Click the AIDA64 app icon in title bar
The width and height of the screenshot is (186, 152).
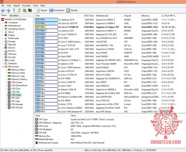click(x=2, y=2)
